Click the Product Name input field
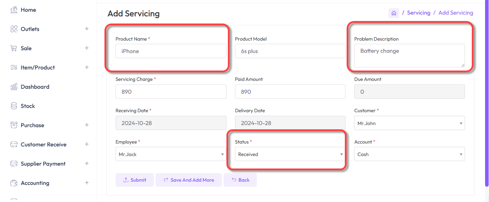489x202 pixels. point(171,51)
